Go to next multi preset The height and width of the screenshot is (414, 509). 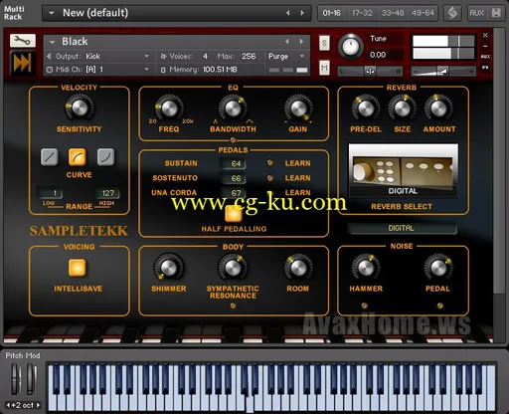[302, 13]
